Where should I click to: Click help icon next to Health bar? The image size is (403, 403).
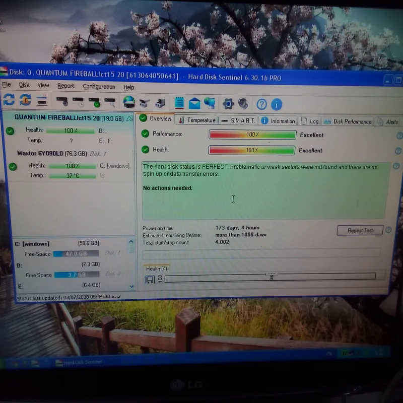[398, 151]
